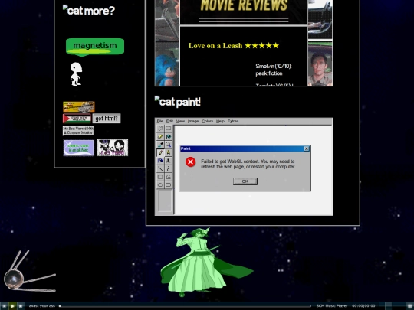Select the Rectangle shape tool
The width and height of the screenshot is (414, 310).
pos(160,177)
